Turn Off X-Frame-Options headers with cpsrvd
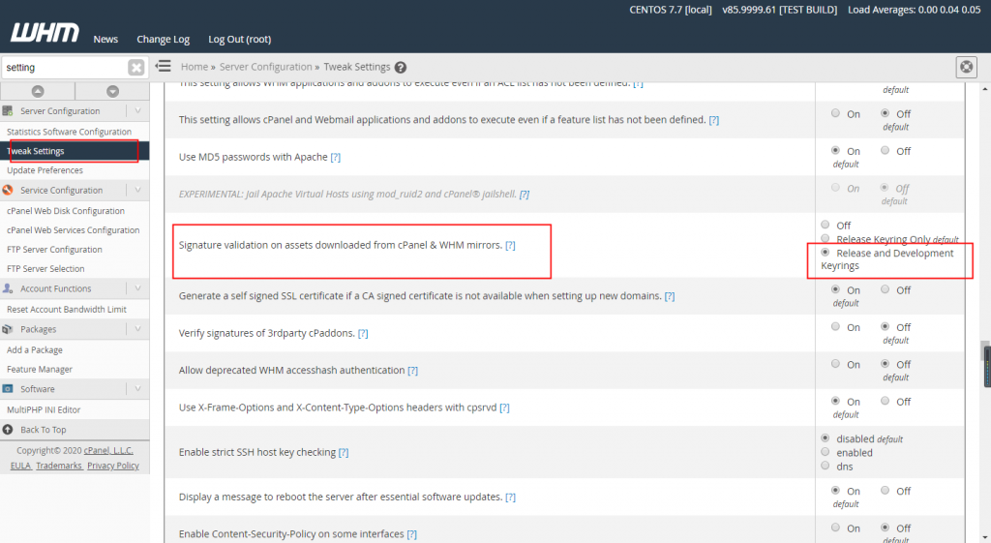991x543 pixels. [x=885, y=401]
